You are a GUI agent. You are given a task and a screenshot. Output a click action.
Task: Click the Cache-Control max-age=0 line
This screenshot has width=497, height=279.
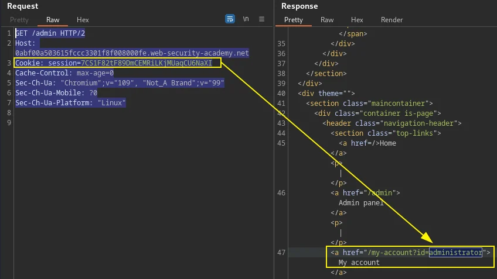tap(64, 73)
